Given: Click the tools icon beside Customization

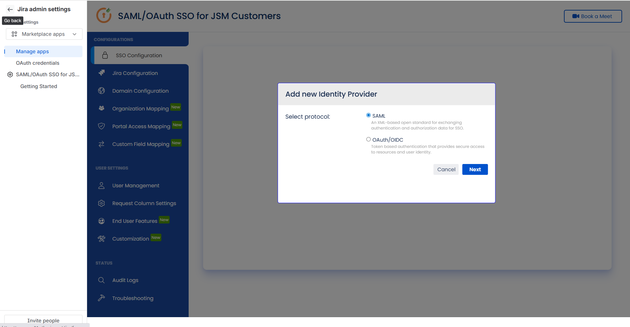Looking at the screenshot, I should (x=102, y=239).
